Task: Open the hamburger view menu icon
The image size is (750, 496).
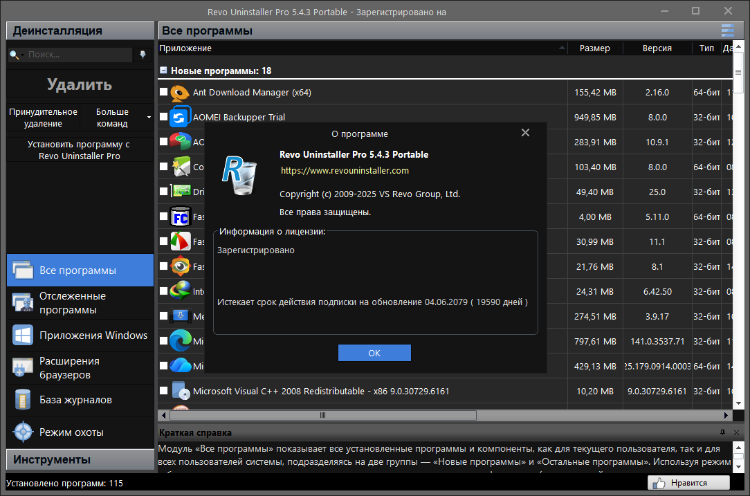Action: [727, 30]
